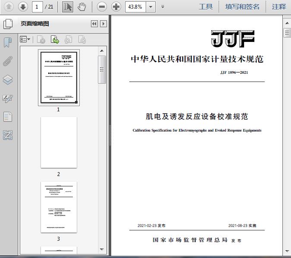The image size is (291, 258).
Task: Click the zoom out minus button
Action: [x=102, y=6]
